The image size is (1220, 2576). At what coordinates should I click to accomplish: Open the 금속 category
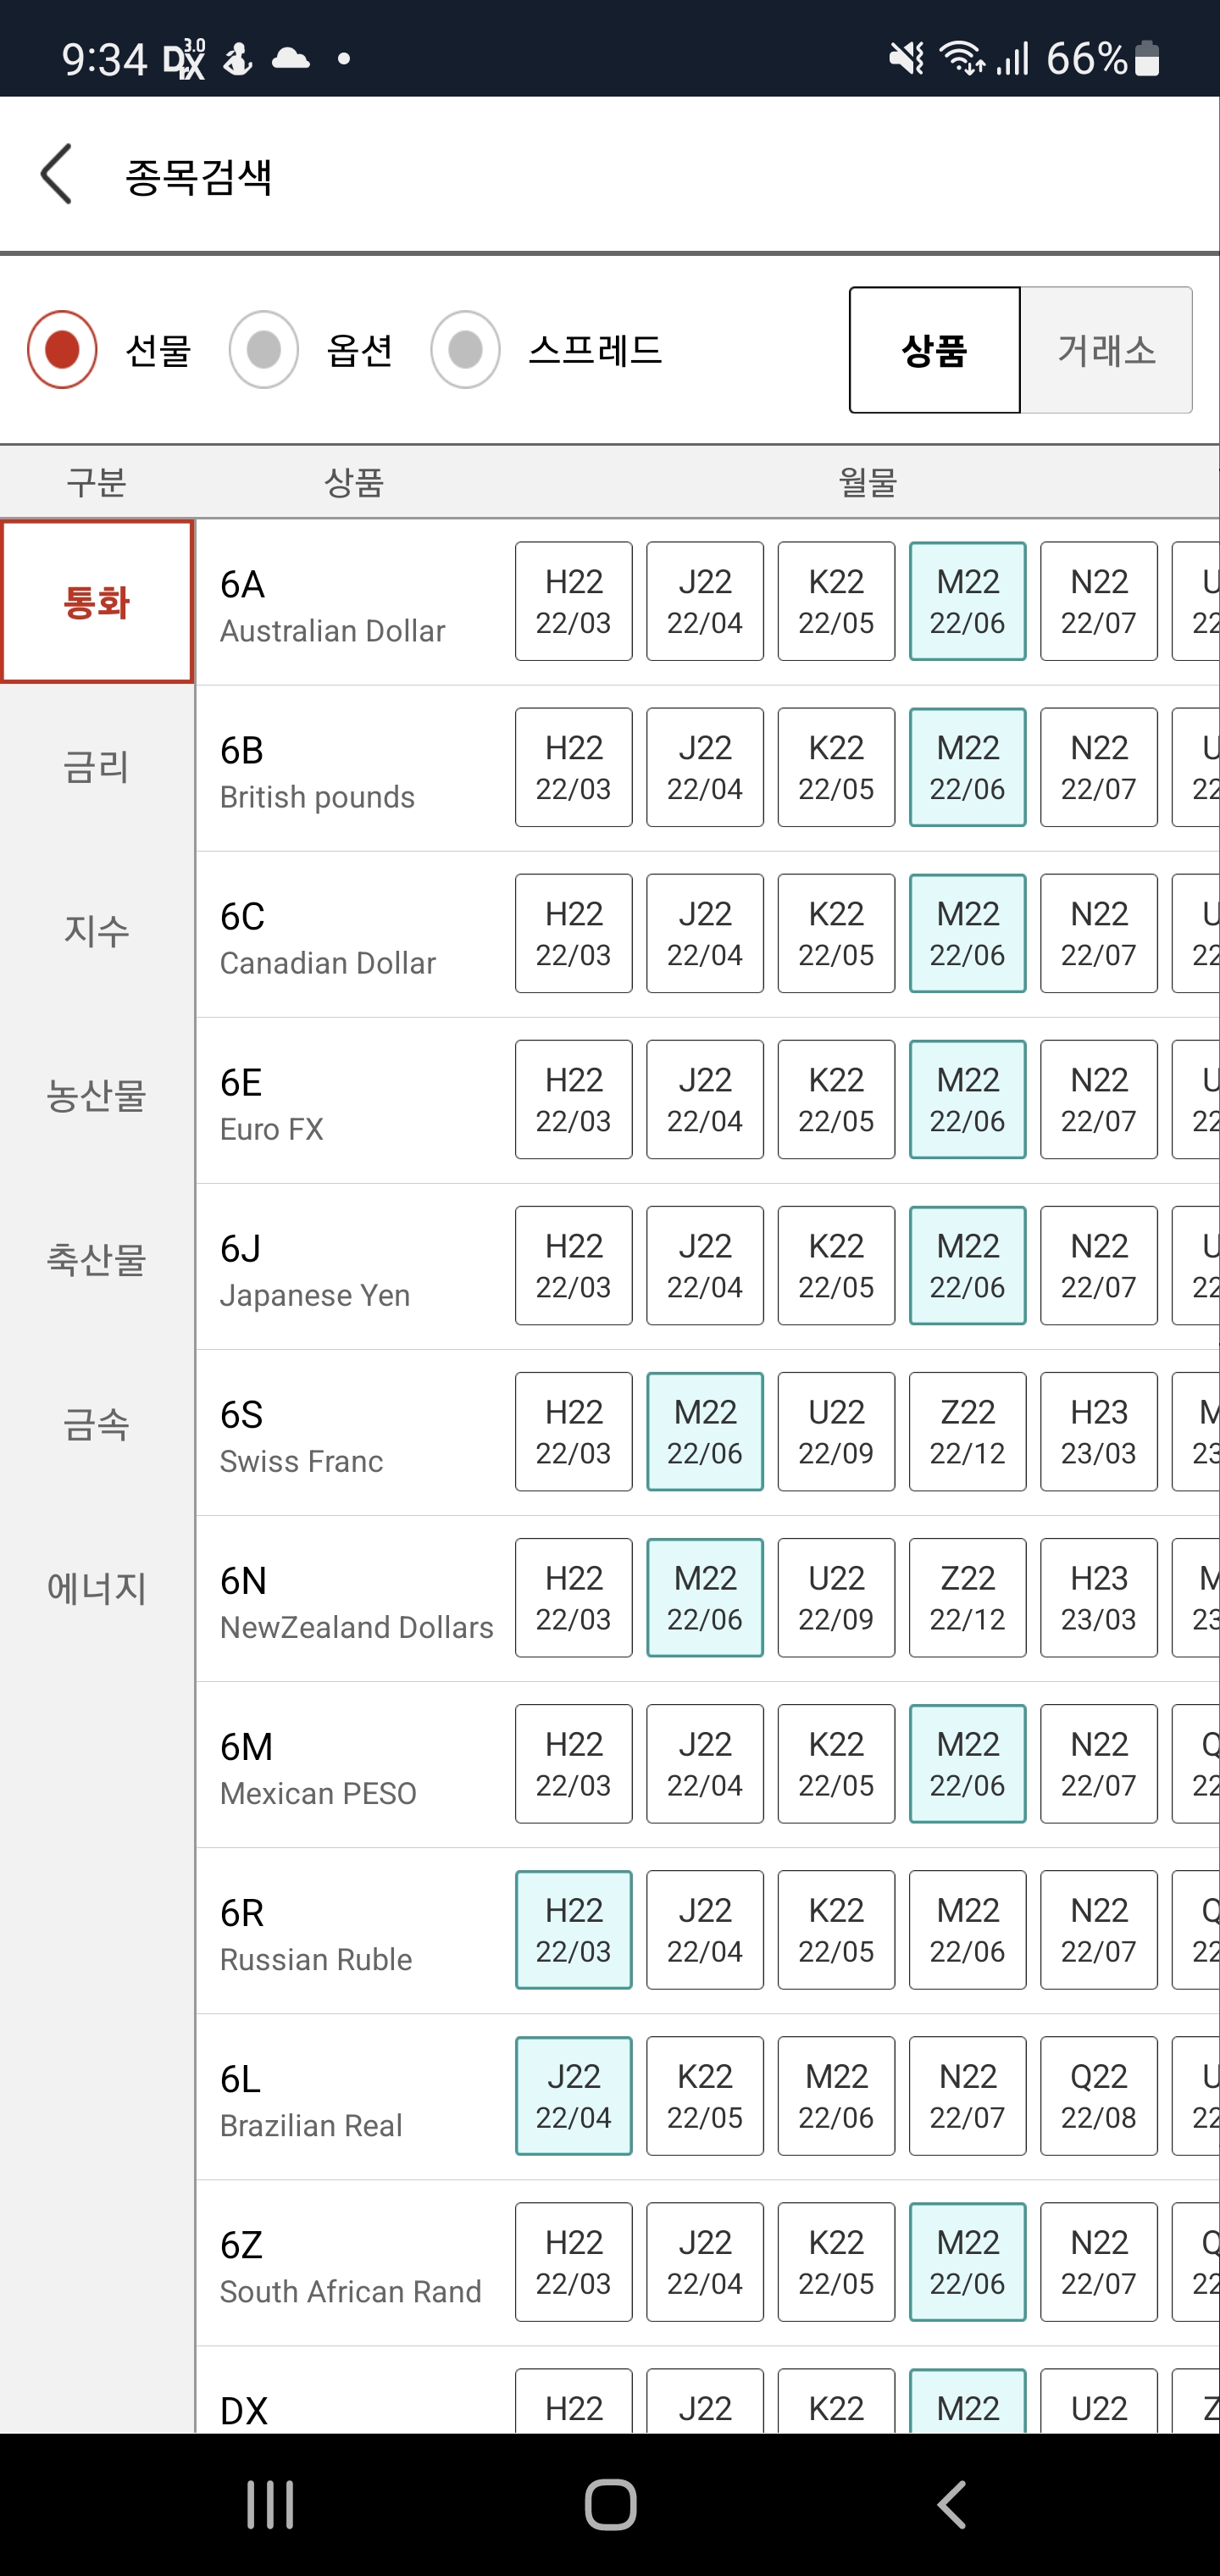(x=97, y=1424)
